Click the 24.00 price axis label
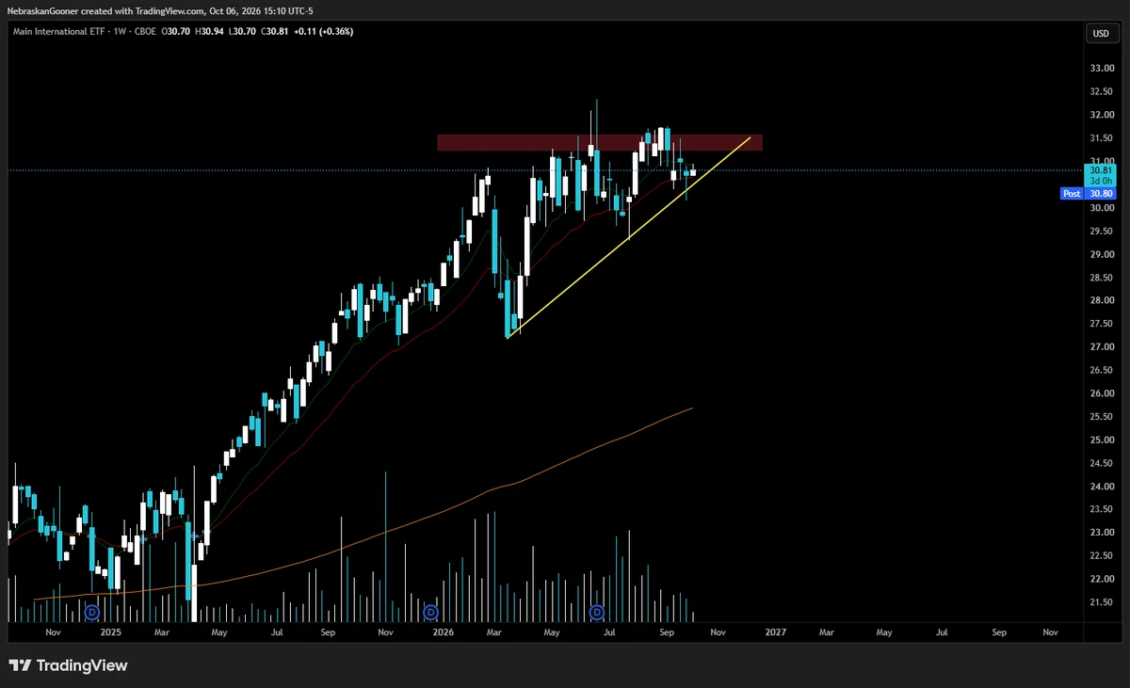 pyautogui.click(x=1101, y=487)
